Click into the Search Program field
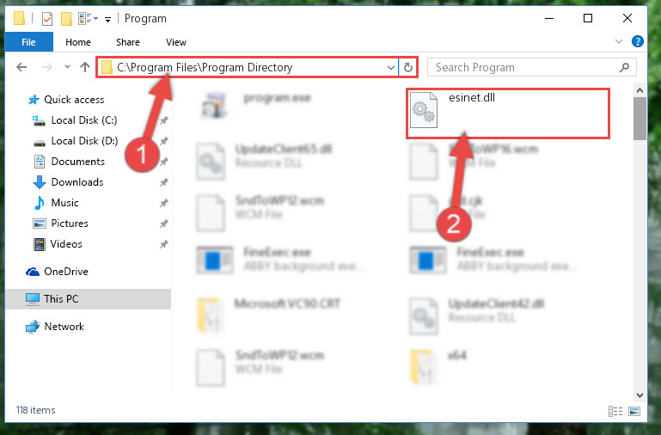 pos(525,67)
